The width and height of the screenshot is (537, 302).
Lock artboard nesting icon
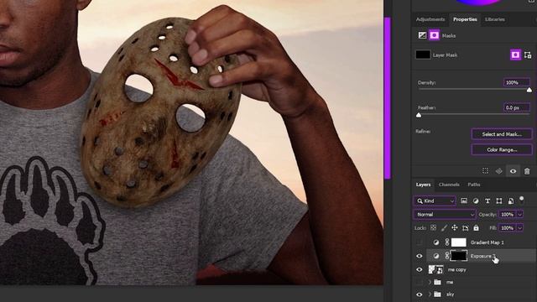tap(465, 227)
